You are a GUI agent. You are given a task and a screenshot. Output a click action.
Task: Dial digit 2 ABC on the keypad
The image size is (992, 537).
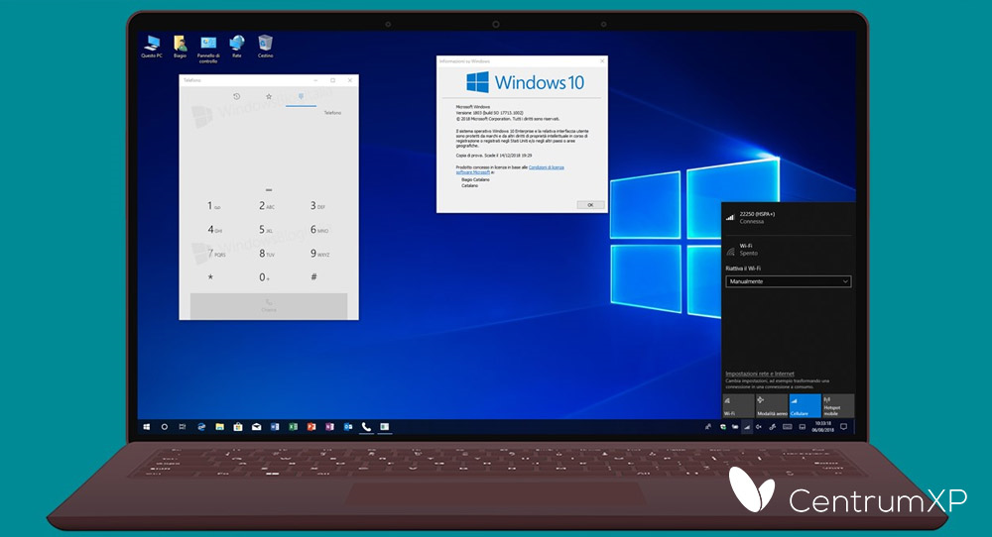266,206
